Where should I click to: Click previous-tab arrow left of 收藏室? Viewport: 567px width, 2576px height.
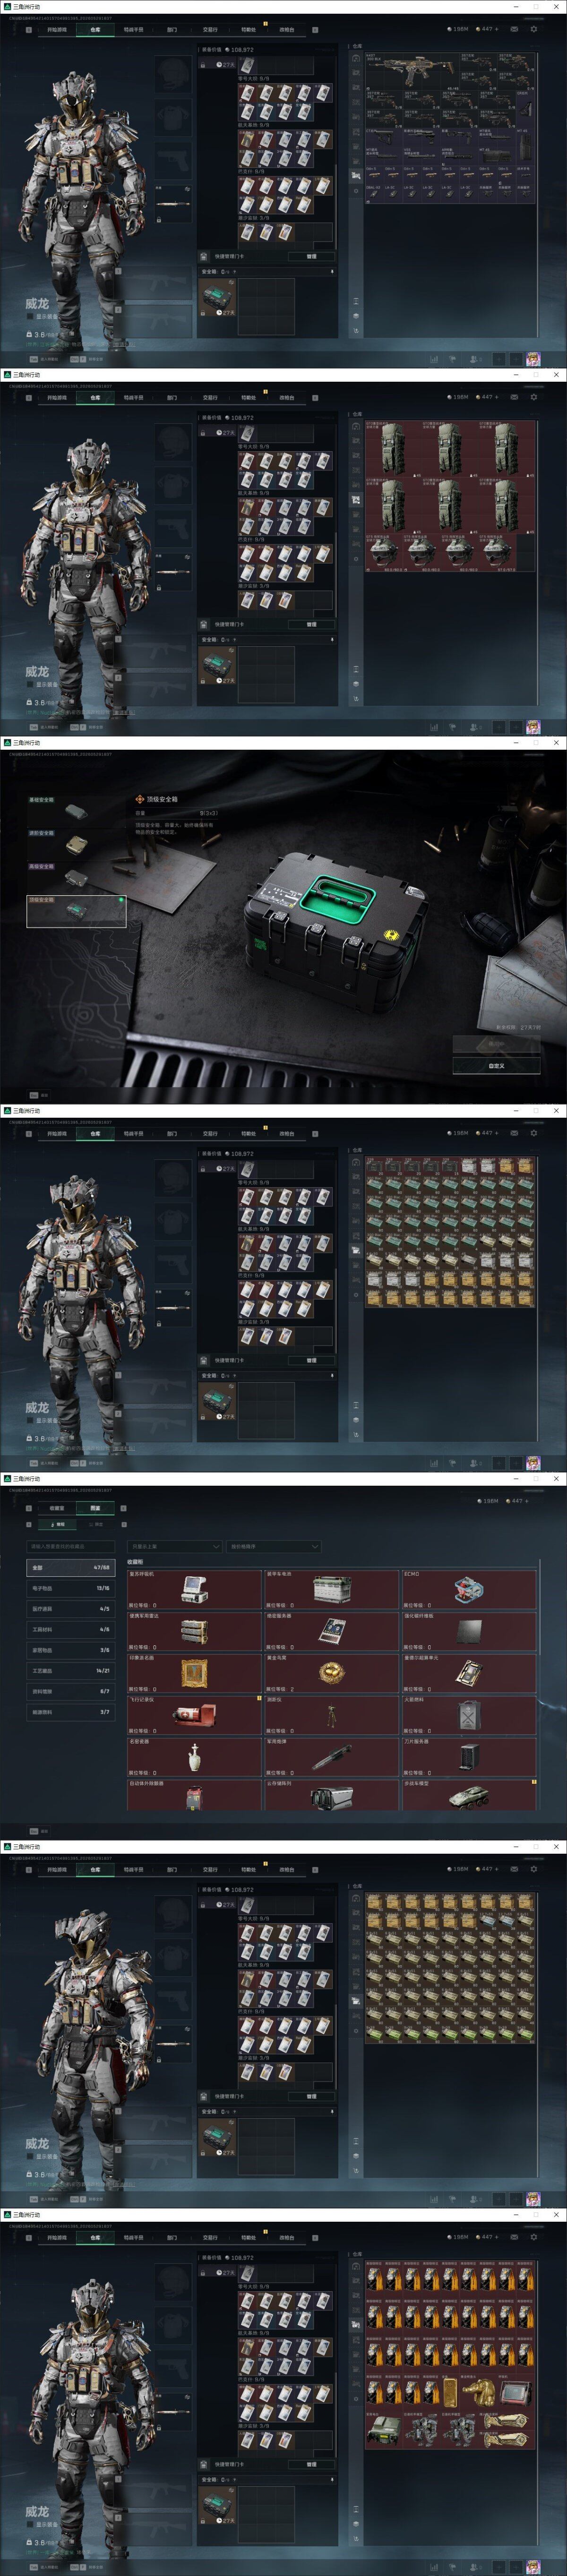(29, 1508)
